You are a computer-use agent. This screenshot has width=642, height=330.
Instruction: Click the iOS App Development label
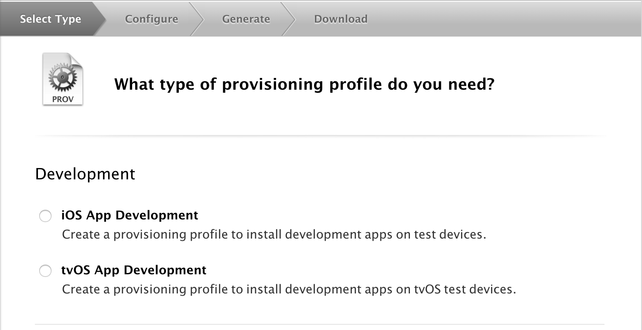pos(130,215)
